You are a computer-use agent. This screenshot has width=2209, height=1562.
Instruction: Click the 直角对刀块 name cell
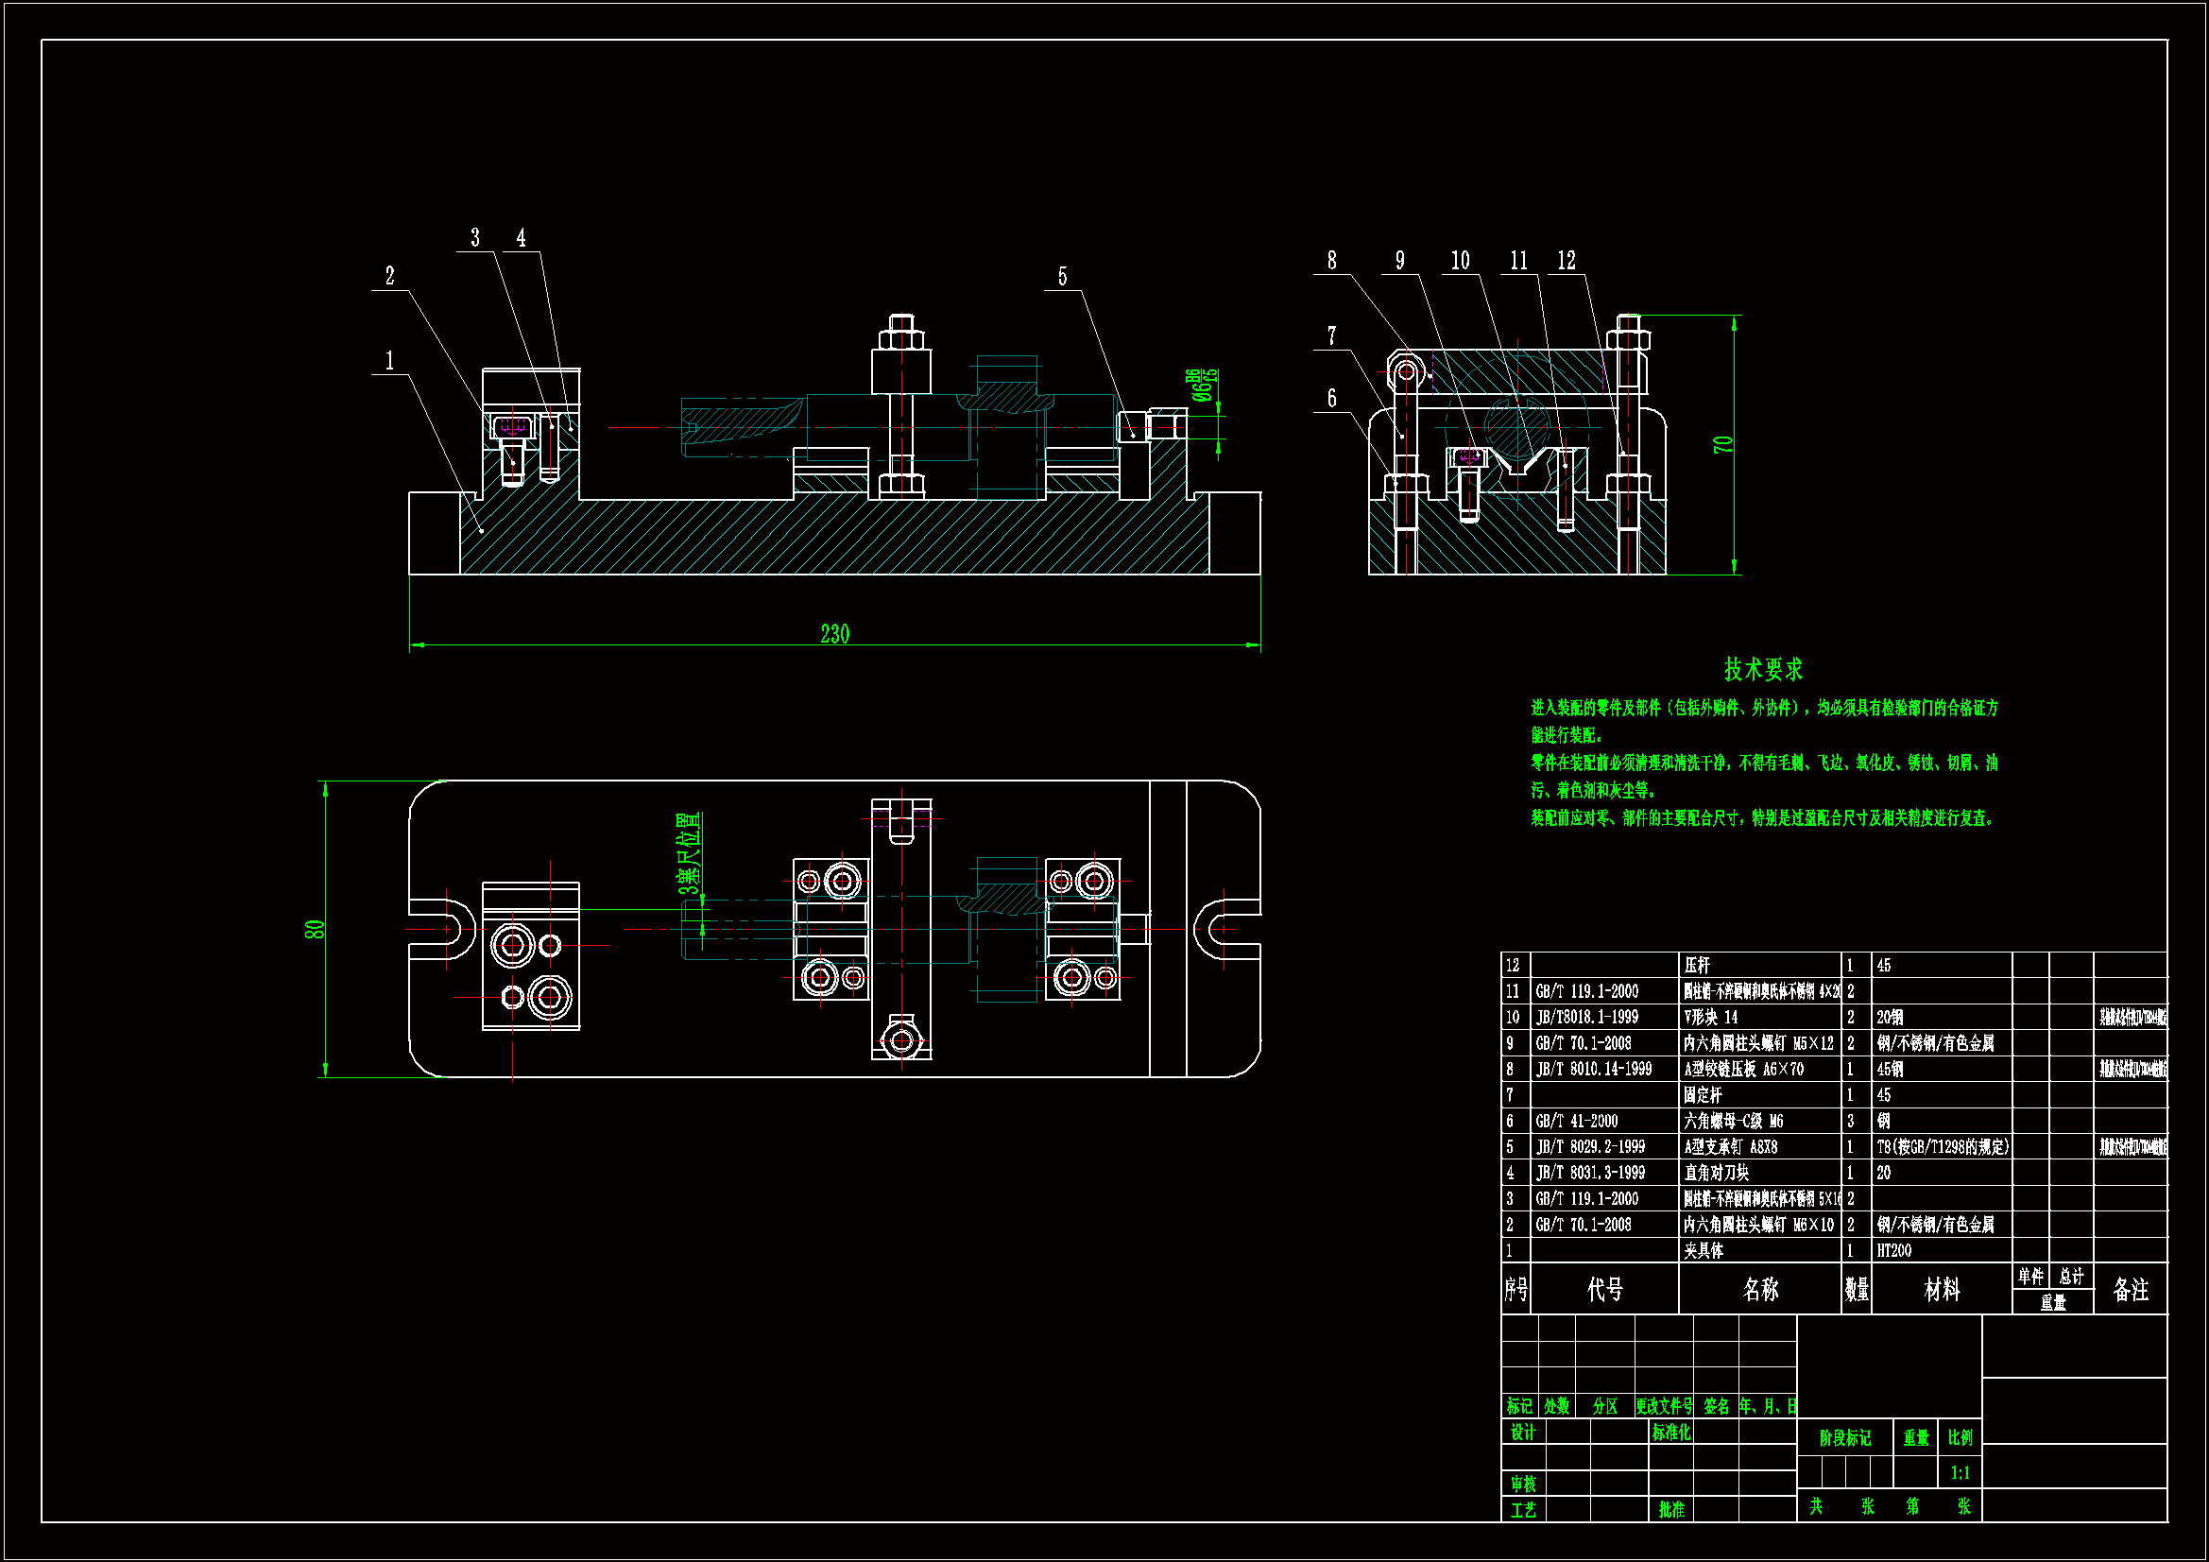[x=1717, y=1173]
